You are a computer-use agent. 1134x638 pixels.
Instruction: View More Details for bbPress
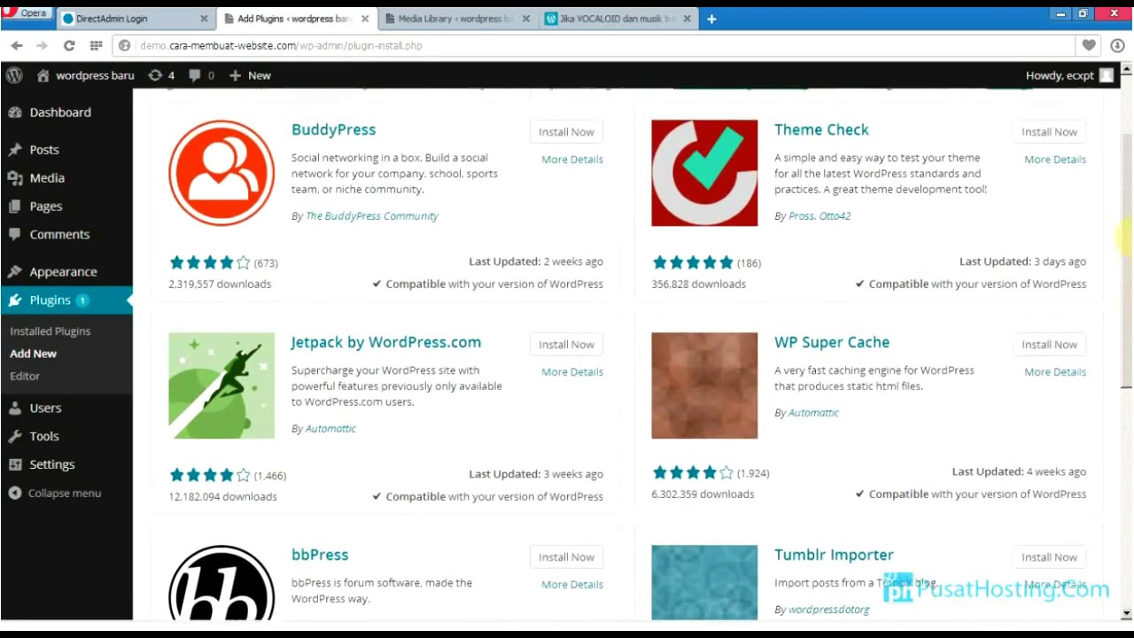572,585
